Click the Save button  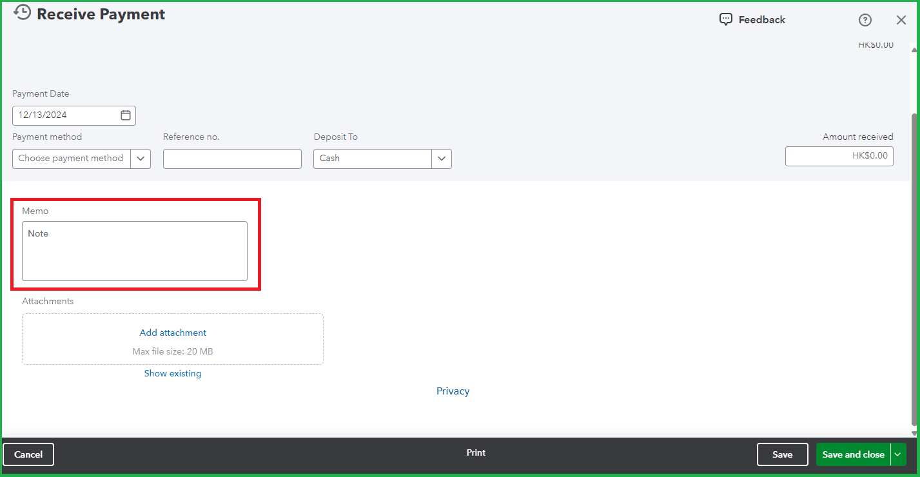point(782,454)
